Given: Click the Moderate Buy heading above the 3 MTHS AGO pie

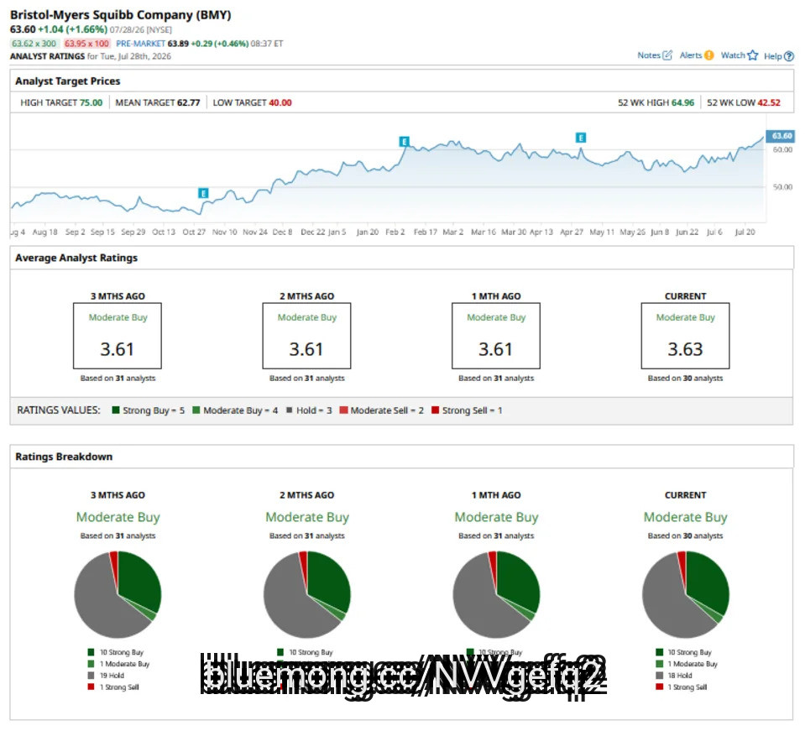Looking at the screenshot, I should click(118, 517).
